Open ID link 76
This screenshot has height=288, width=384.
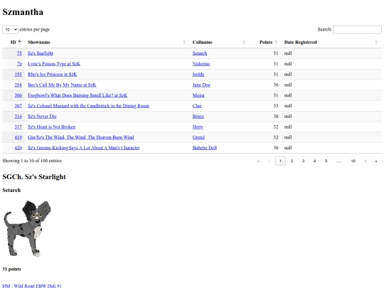tap(19, 64)
